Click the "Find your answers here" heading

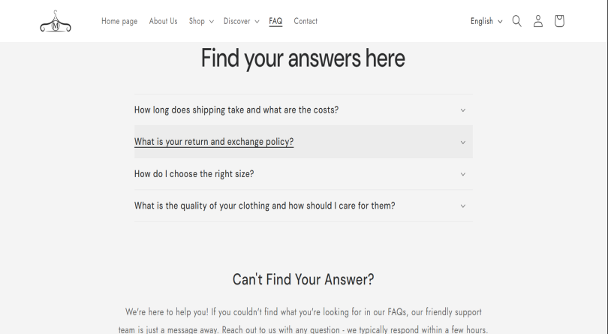click(x=303, y=59)
